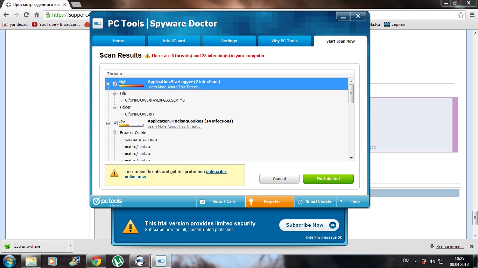
Task: Collapse the Browser Cookie node
Action: click(x=114, y=133)
